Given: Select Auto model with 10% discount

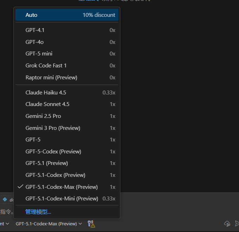Looking at the screenshot, I should 67,15.
